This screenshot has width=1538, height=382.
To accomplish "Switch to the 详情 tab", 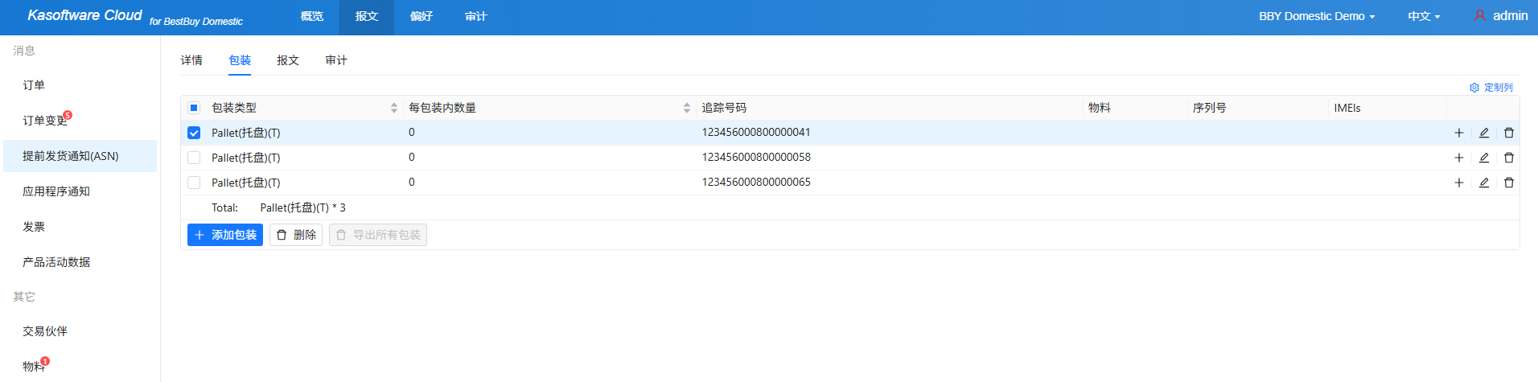I will (x=191, y=60).
